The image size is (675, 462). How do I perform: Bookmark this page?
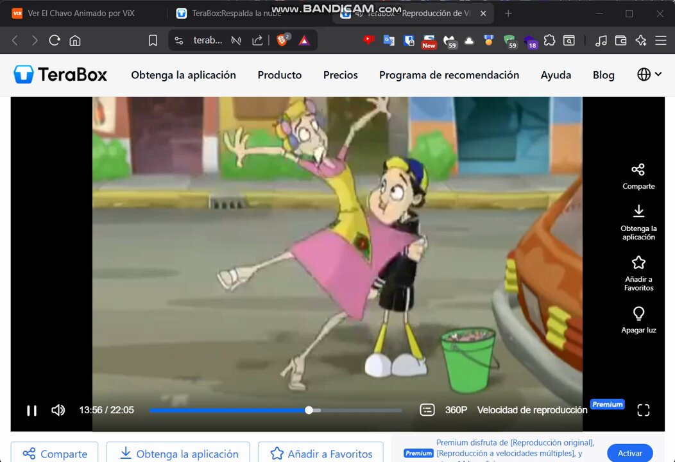153,40
